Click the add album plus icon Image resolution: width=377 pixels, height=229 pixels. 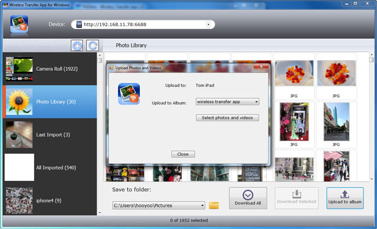[77, 45]
